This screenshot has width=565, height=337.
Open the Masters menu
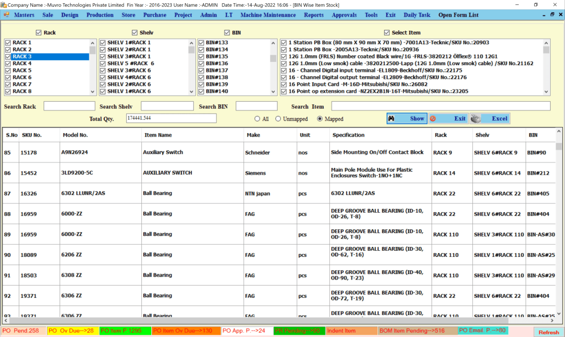(24, 15)
